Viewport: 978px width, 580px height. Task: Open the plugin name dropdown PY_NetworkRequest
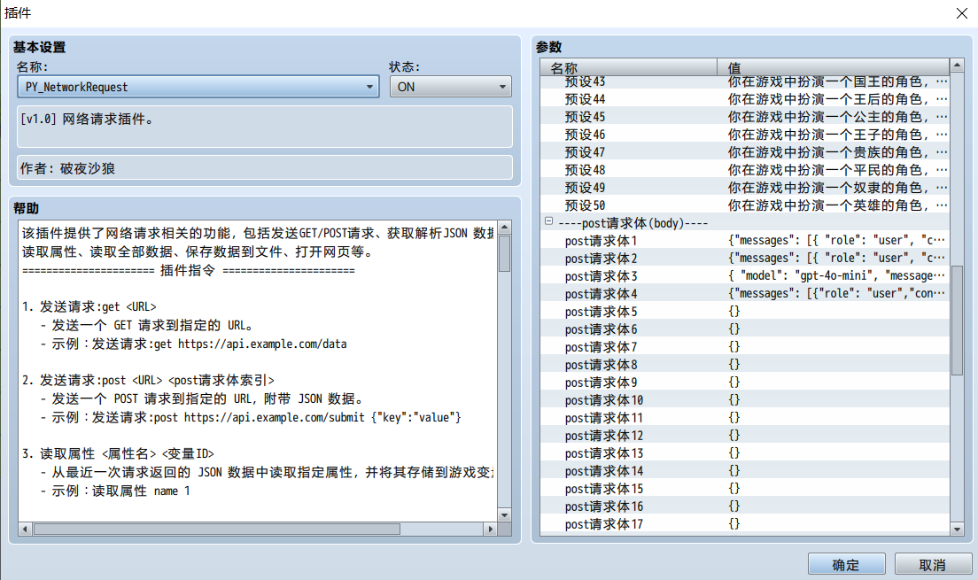tap(198, 87)
